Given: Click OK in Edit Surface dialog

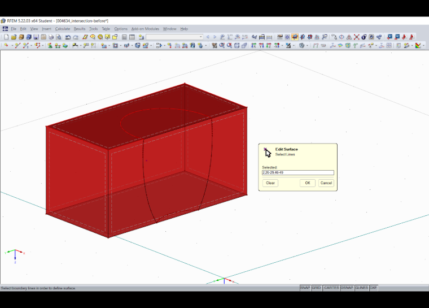Looking at the screenshot, I should 308,183.
